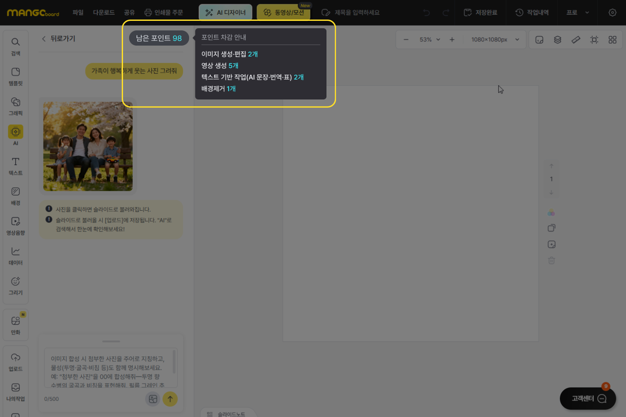
Task: Click the ruler icon in top toolbar
Action: 576,40
